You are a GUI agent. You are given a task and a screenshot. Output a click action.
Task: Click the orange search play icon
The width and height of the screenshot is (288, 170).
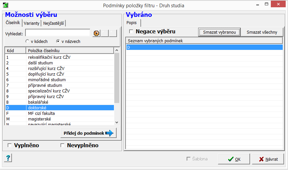point(96,33)
